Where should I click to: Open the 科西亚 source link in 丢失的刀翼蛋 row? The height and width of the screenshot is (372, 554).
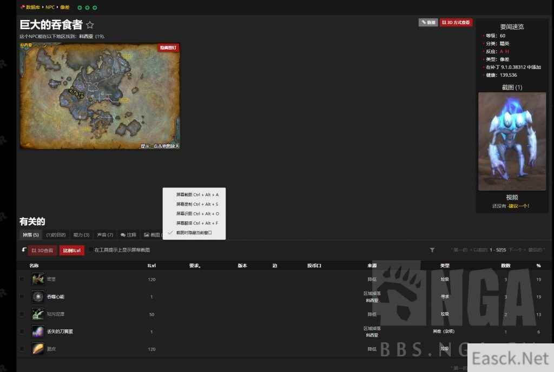click(x=372, y=335)
